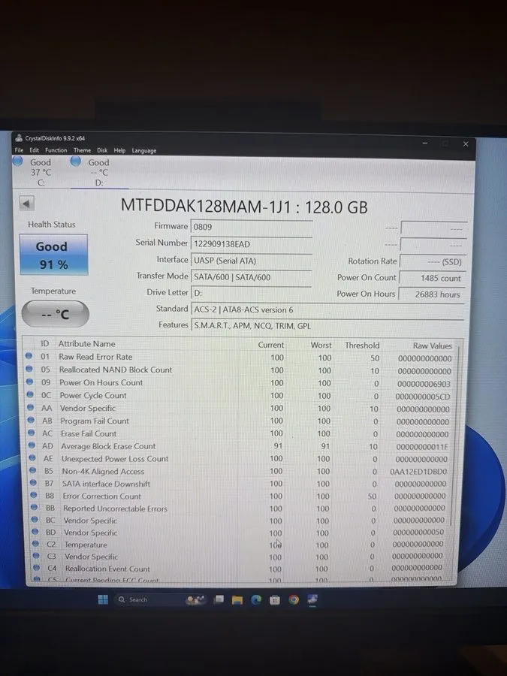Click status dot for Error Correction Count
Image resolution: width=507 pixels, height=676 pixels.
tap(34, 496)
